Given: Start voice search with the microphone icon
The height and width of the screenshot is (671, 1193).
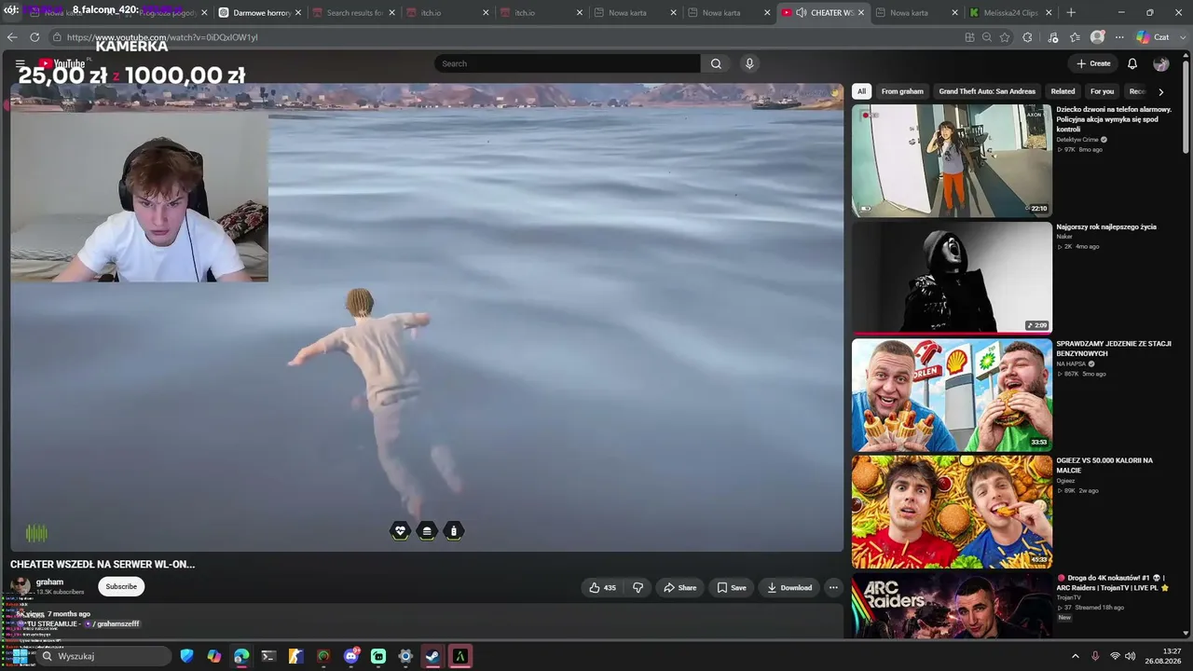Looking at the screenshot, I should pos(749,63).
